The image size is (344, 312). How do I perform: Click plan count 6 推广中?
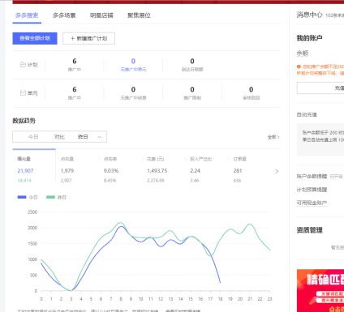75,65
